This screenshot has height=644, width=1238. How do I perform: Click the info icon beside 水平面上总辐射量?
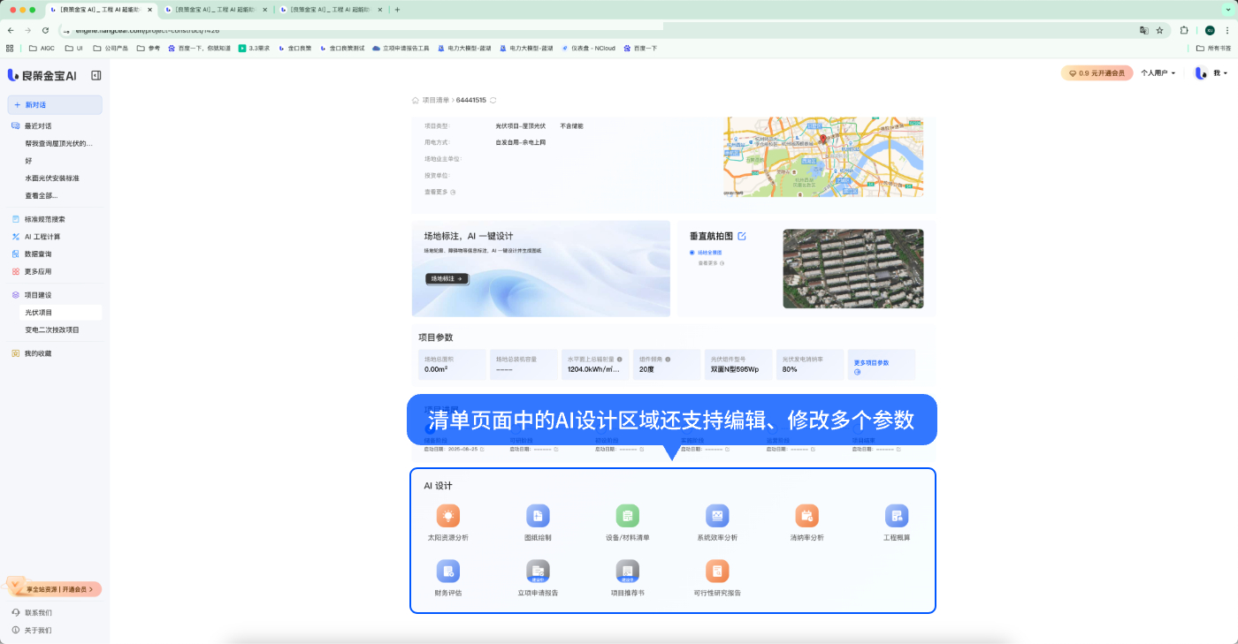pyautogui.click(x=619, y=360)
